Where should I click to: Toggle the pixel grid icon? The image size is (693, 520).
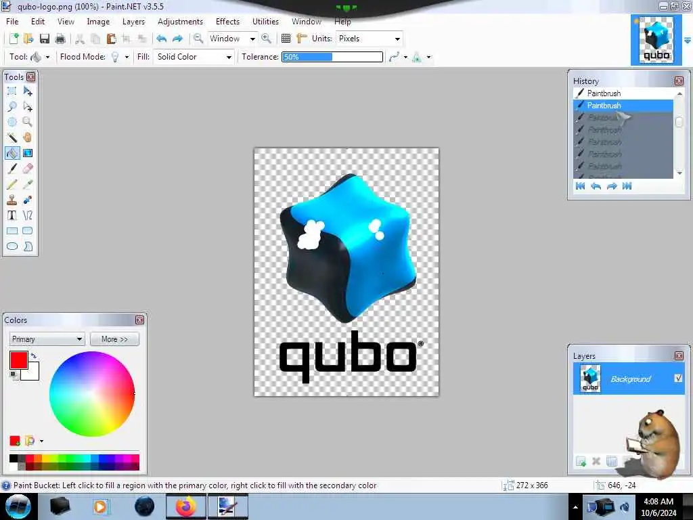(x=286, y=39)
